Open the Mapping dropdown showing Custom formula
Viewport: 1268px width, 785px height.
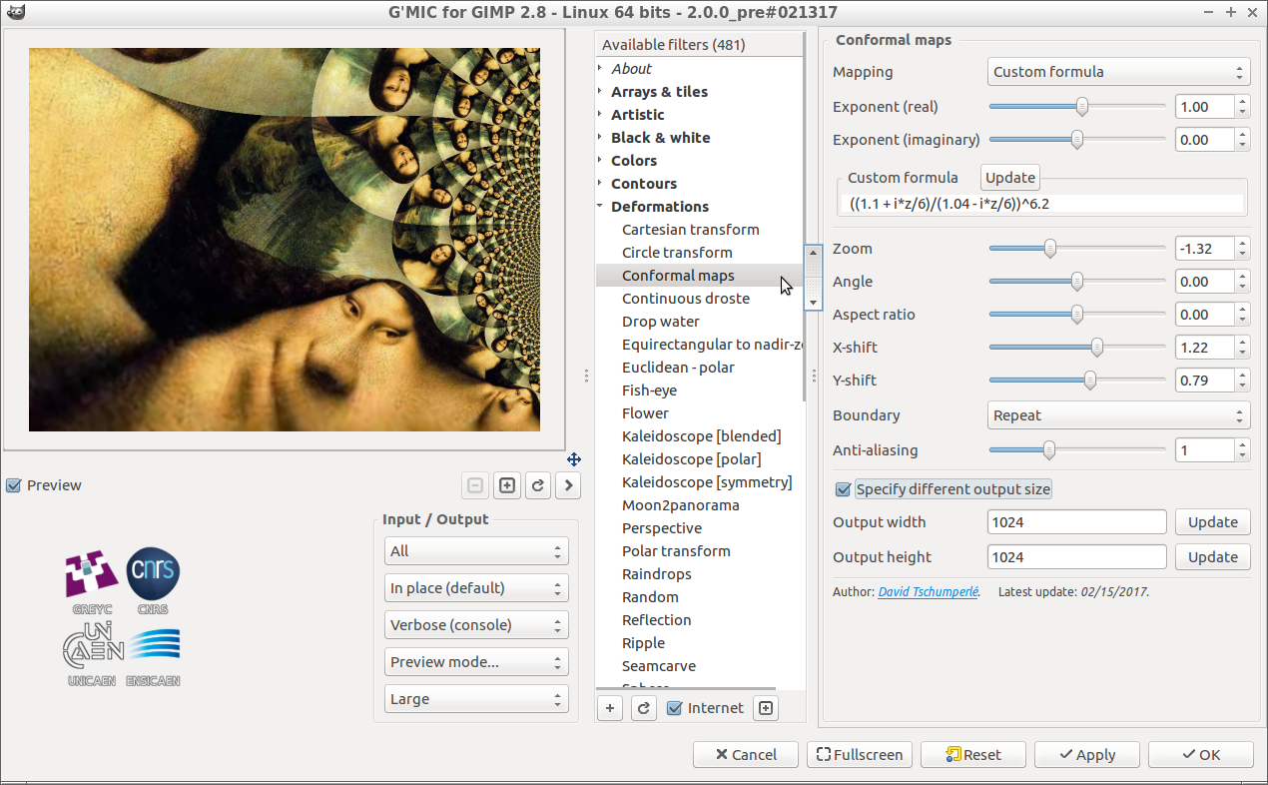1119,72
